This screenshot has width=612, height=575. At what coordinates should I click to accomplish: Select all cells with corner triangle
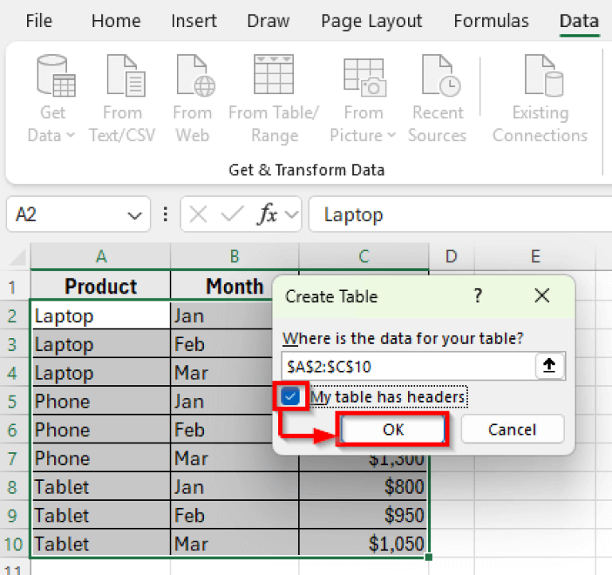(18, 258)
